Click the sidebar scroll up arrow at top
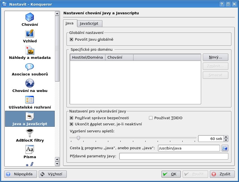This screenshot has width=239, height=182. point(57,13)
